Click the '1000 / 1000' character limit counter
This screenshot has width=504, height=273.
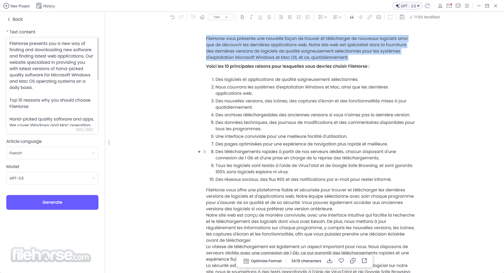tap(84, 130)
